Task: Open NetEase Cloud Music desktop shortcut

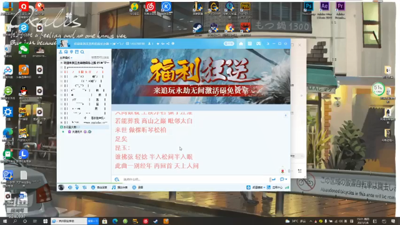Action: [x=150, y=8]
